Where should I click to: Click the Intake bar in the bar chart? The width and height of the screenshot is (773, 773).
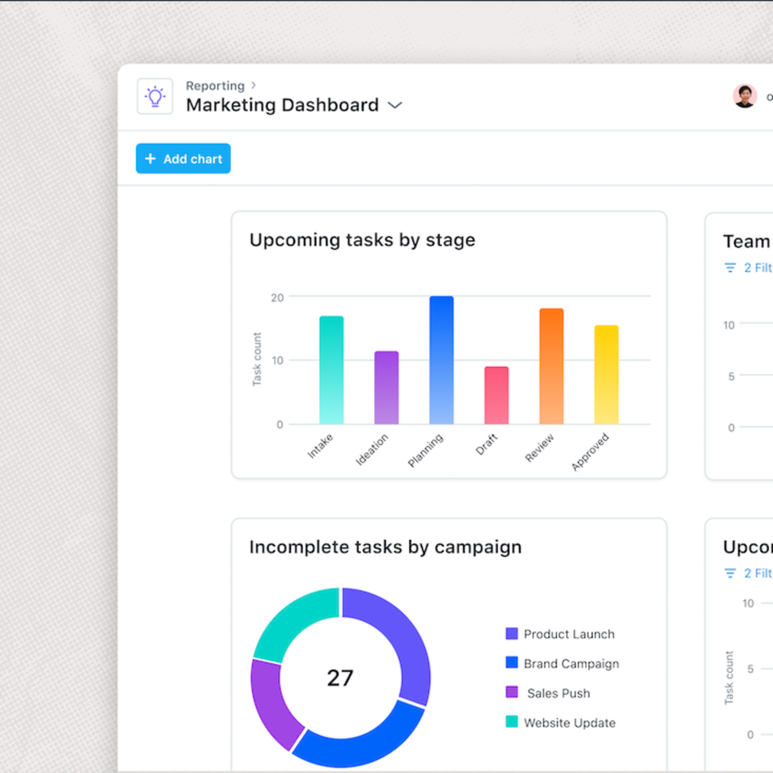331,370
